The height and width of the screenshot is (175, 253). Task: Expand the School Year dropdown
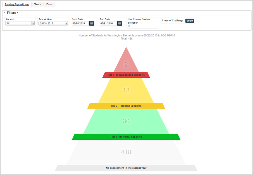pos(53,23)
